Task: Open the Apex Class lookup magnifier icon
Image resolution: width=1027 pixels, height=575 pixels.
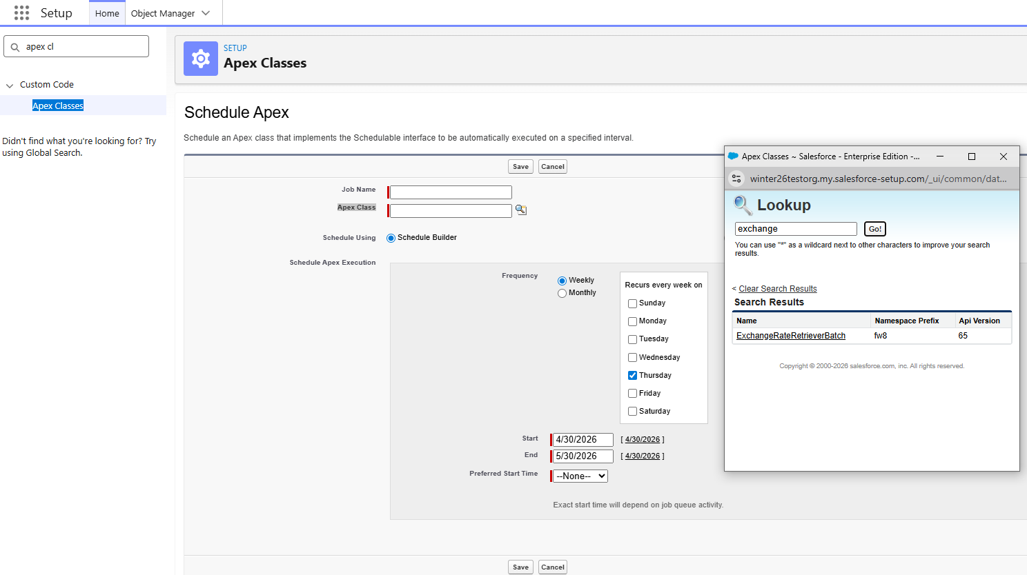Action: point(521,210)
